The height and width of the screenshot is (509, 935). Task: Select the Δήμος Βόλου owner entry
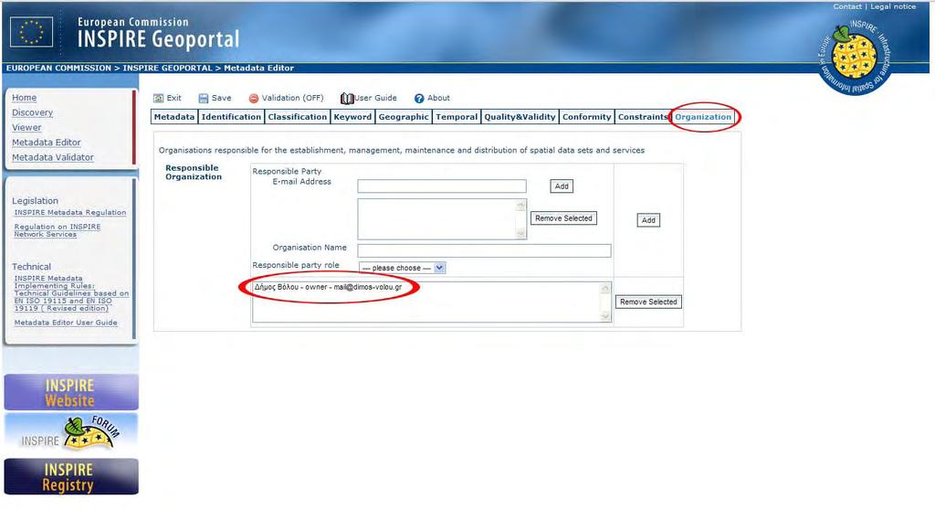click(x=328, y=287)
